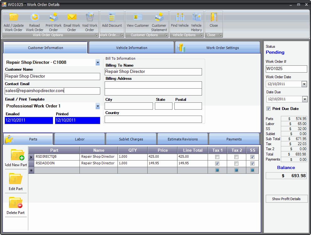Click Add / Update Work Order icon
This screenshot has width=311, height=235.
14,17
